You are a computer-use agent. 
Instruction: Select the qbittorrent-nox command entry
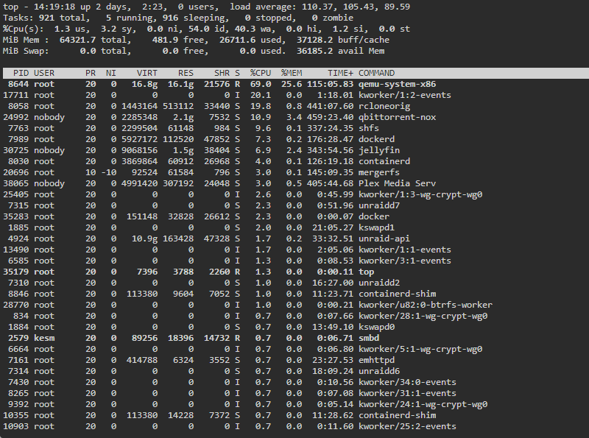(x=397, y=117)
